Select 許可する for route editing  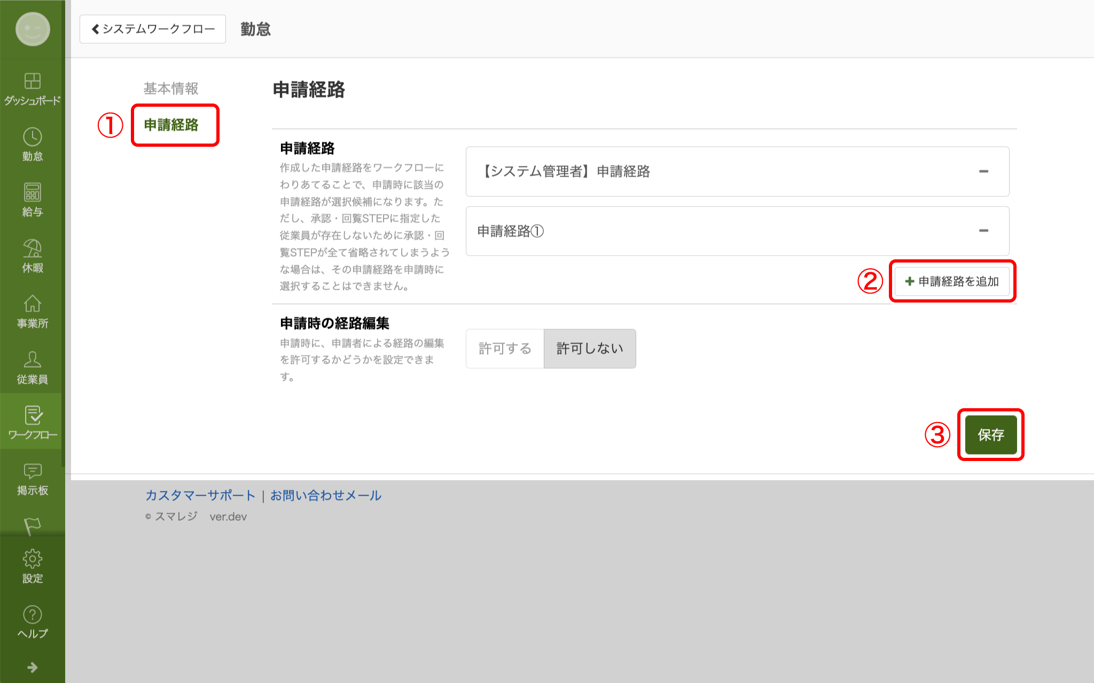pos(505,348)
